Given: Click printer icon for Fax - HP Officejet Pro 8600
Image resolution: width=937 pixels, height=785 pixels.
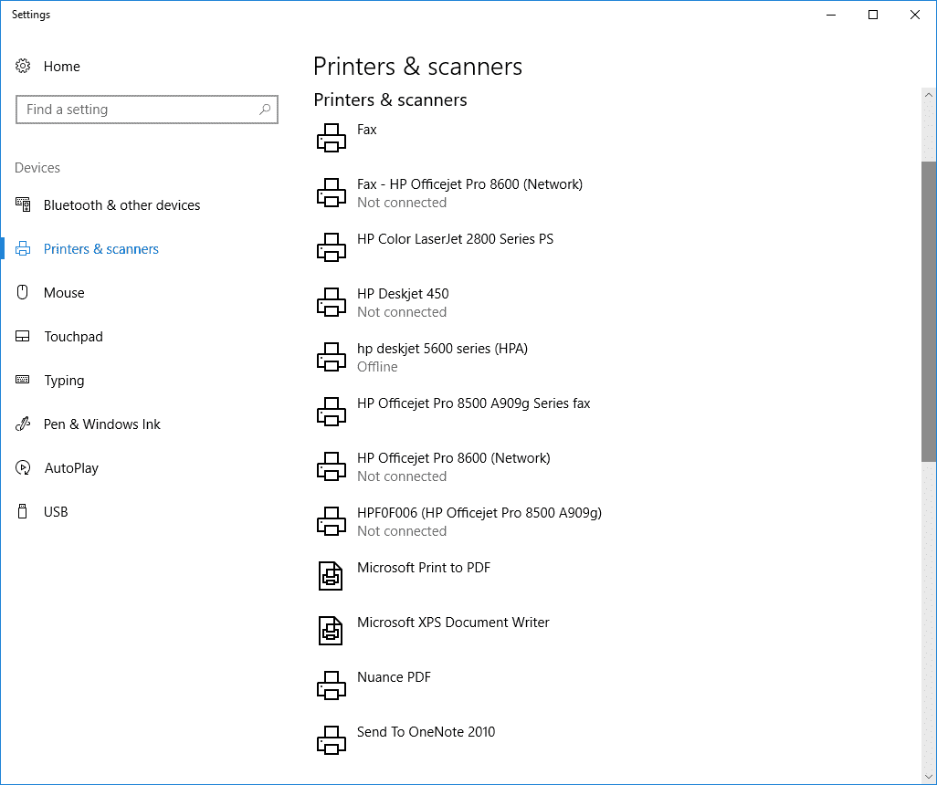Looking at the screenshot, I should 332,193.
